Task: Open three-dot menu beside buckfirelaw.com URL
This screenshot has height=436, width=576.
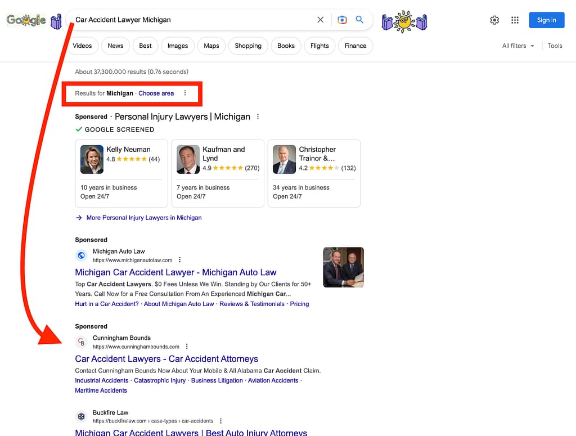Action: 220,421
